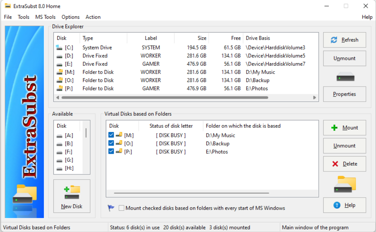376x232 pixels.
Task: Uncheck the [P:] virtual disk checkbox
Action: (x=111, y=151)
